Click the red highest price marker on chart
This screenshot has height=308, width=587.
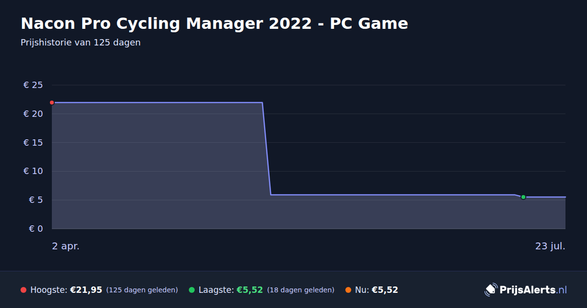click(x=52, y=103)
